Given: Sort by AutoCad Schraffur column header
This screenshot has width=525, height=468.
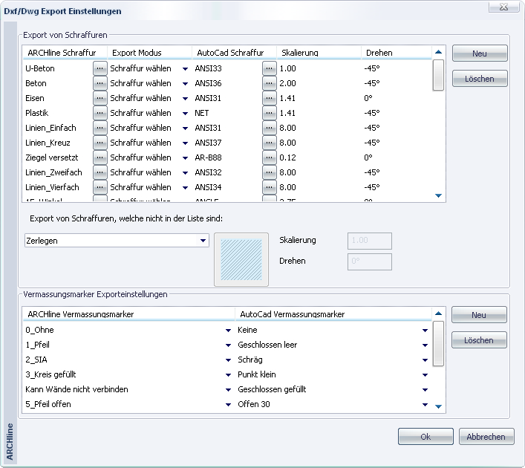Looking at the screenshot, I should tap(235, 53).
